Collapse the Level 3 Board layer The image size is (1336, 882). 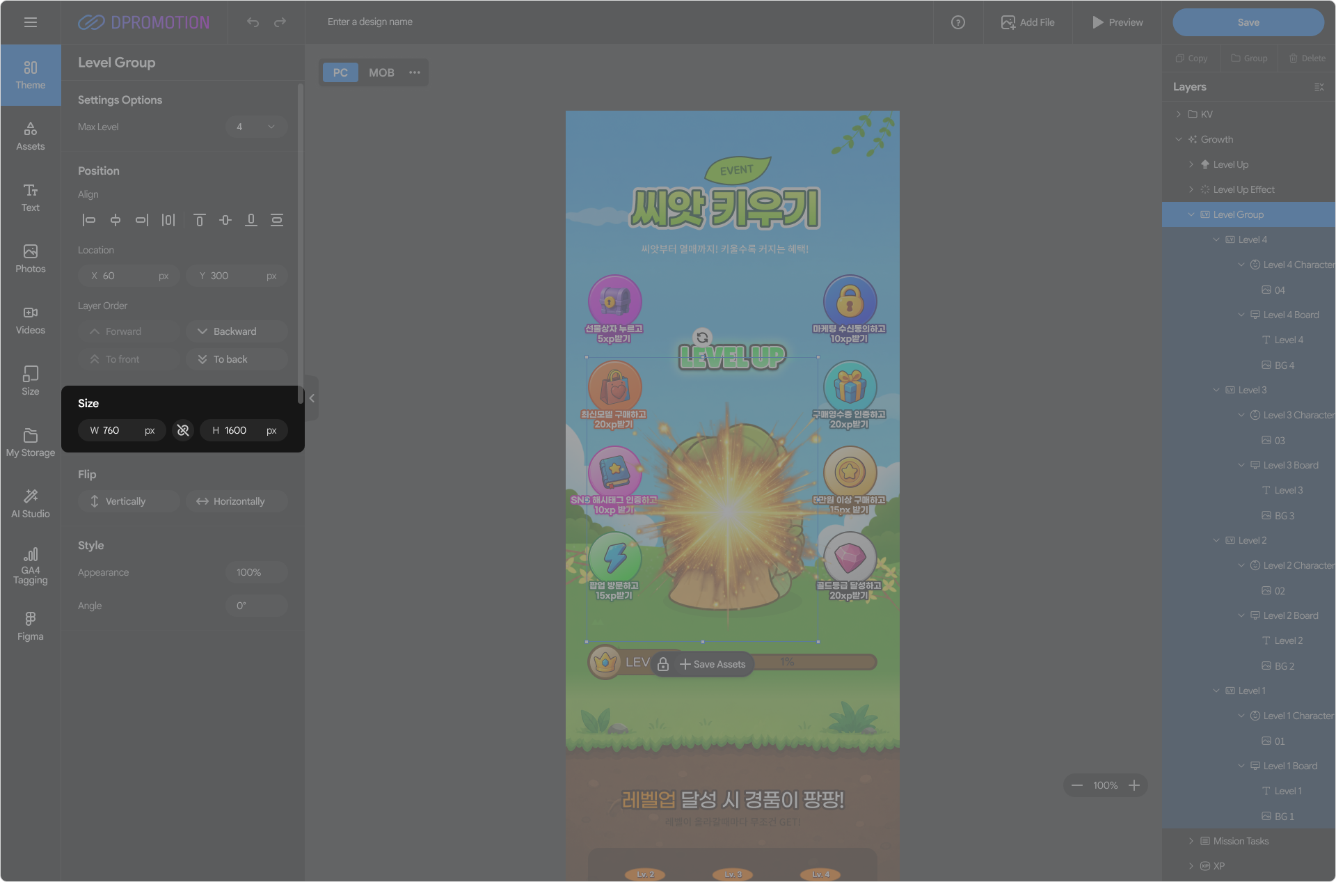click(x=1241, y=465)
